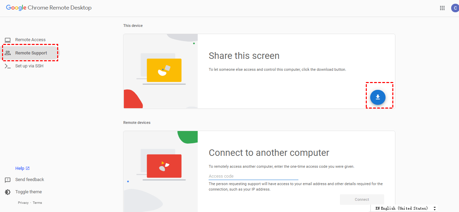459x212 pixels.
Task: Toggle the theme using the gear icon
Action: [7, 192]
